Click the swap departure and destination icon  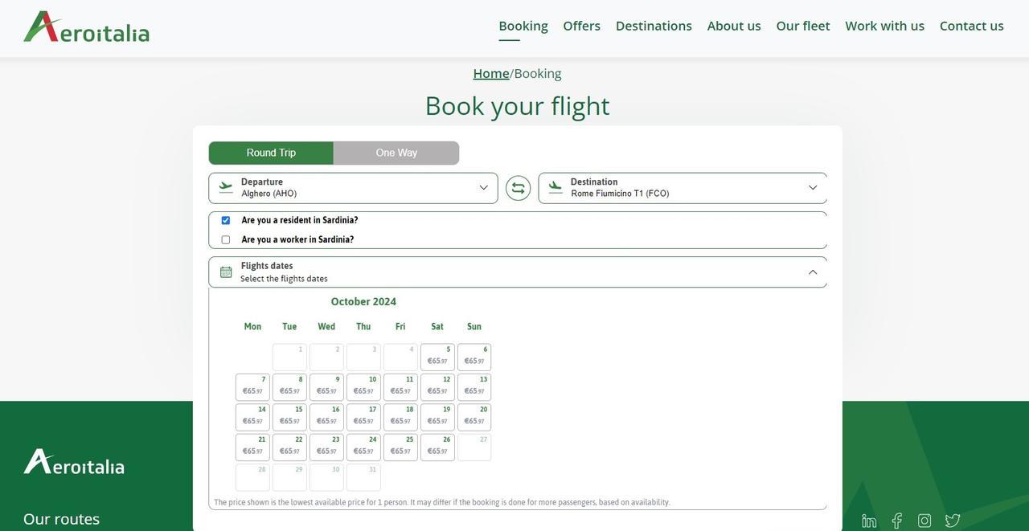click(518, 188)
